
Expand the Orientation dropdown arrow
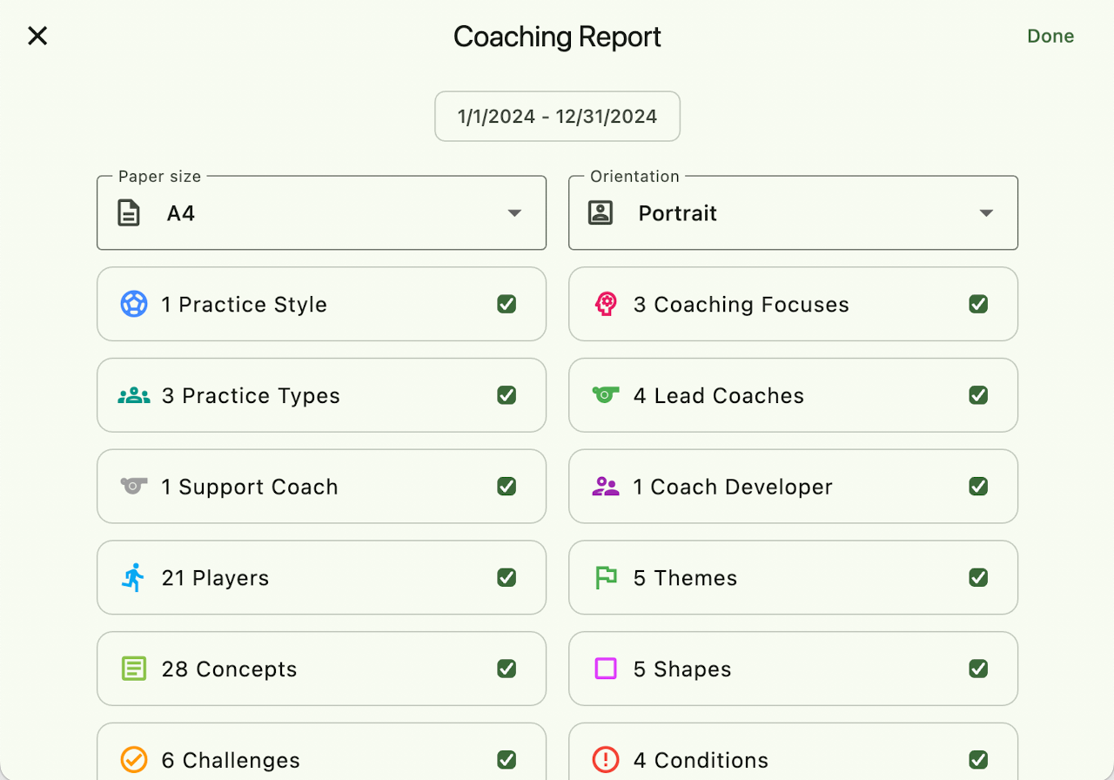tap(986, 213)
